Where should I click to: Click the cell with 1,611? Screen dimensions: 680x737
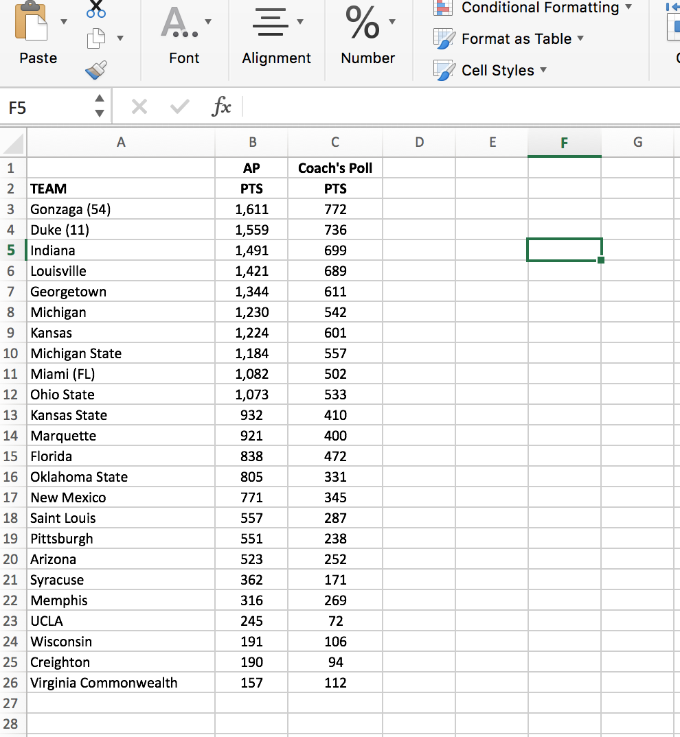click(252, 209)
